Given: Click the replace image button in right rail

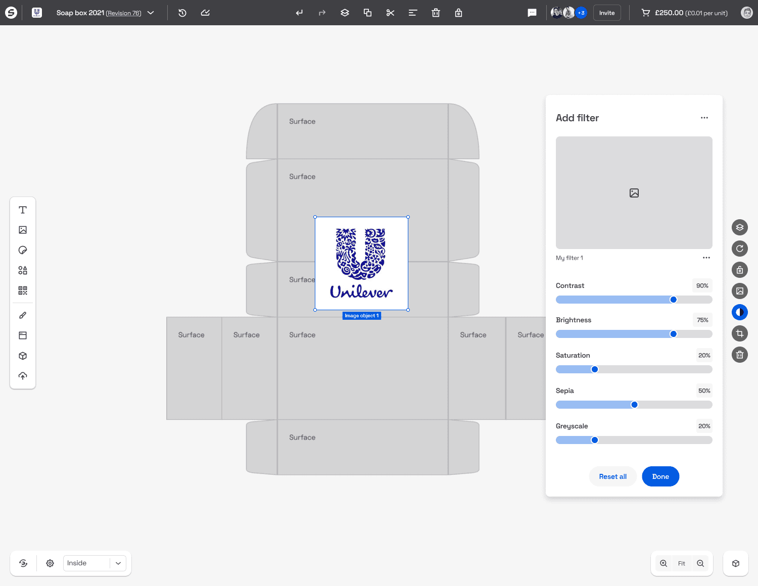Looking at the screenshot, I should pyautogui.click(x=740, y=291).
